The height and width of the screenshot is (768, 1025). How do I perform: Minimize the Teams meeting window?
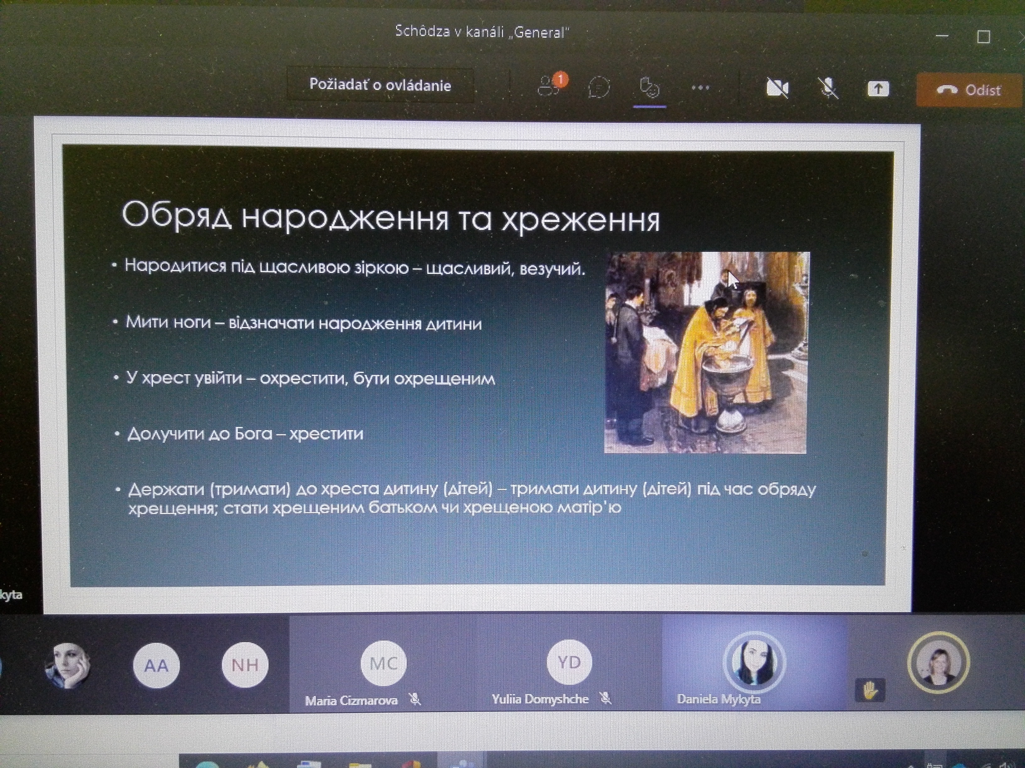point(942,36)
